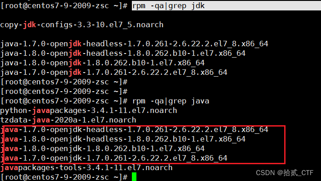Click the first empty prompt after jdk results

tap(64, 82)
